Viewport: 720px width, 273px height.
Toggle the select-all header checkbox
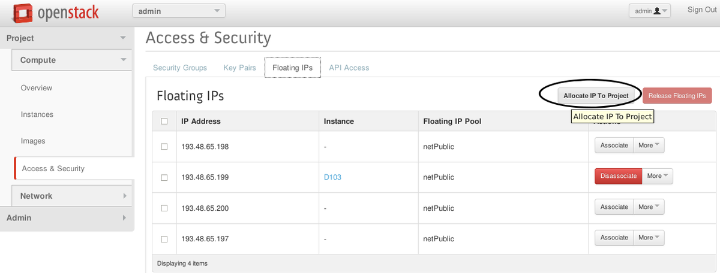164,122
